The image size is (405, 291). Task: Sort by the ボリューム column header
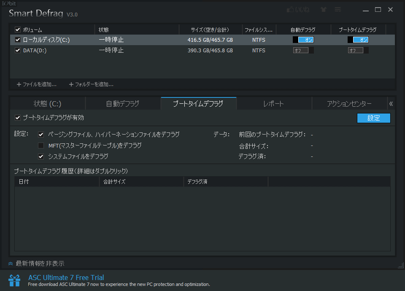click(32, 30)
